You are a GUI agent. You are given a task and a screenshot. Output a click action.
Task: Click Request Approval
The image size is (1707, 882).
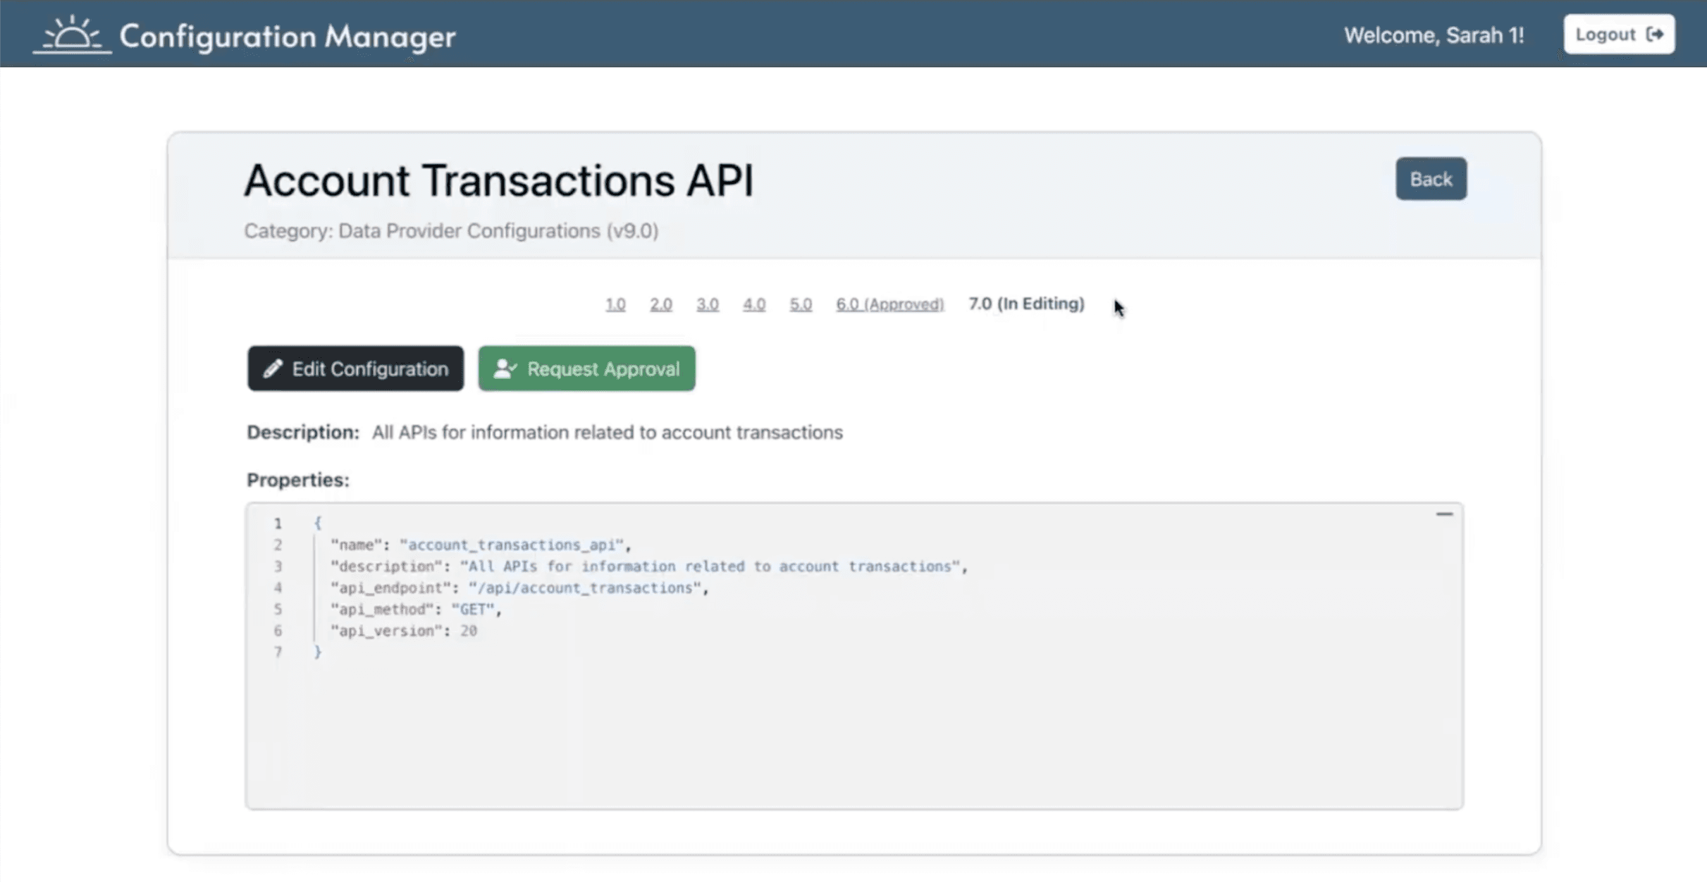[586, 368]
